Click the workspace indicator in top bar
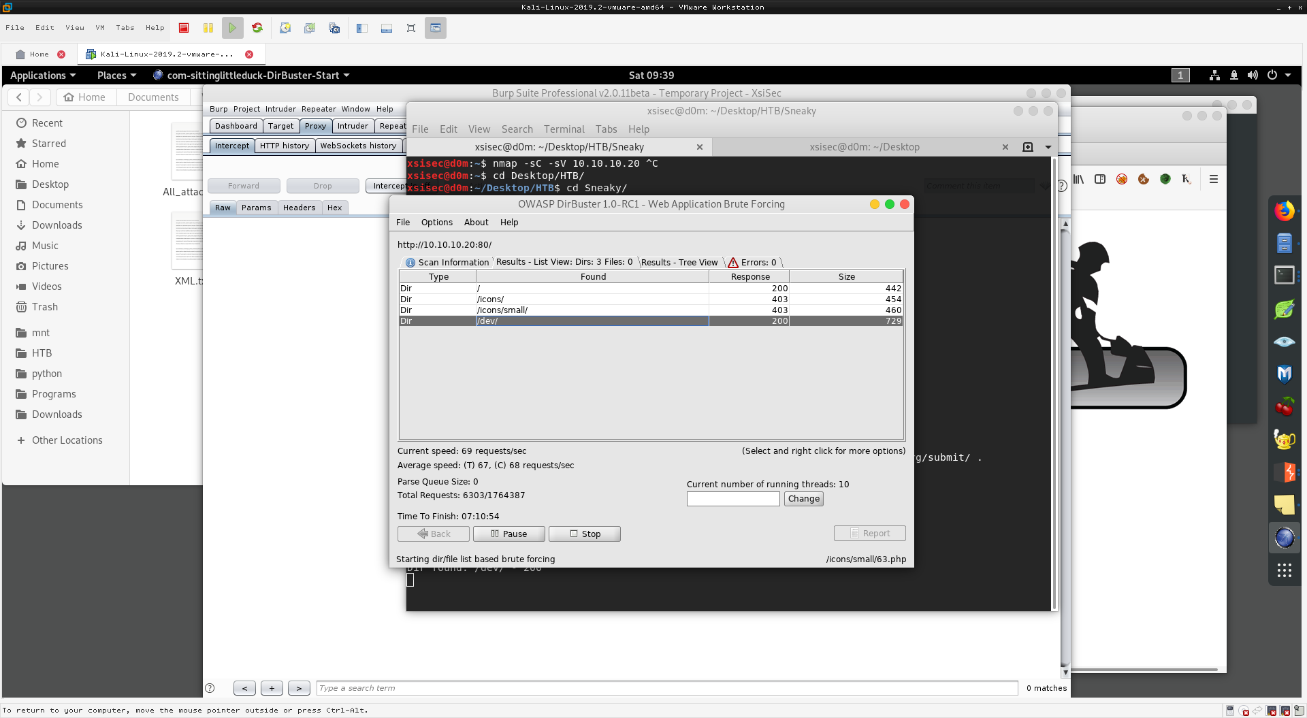 point(1180,75)
